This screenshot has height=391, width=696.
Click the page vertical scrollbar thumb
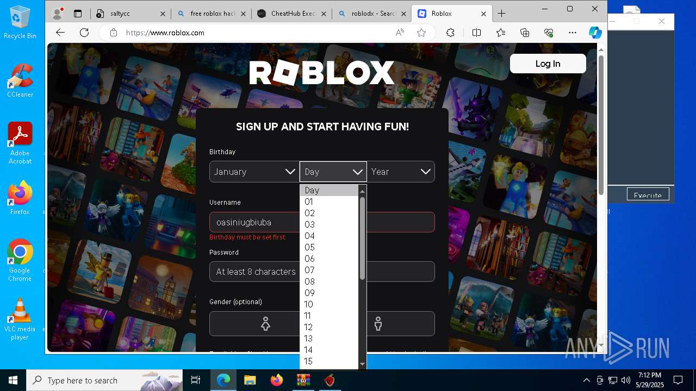[x=601, y=125]
